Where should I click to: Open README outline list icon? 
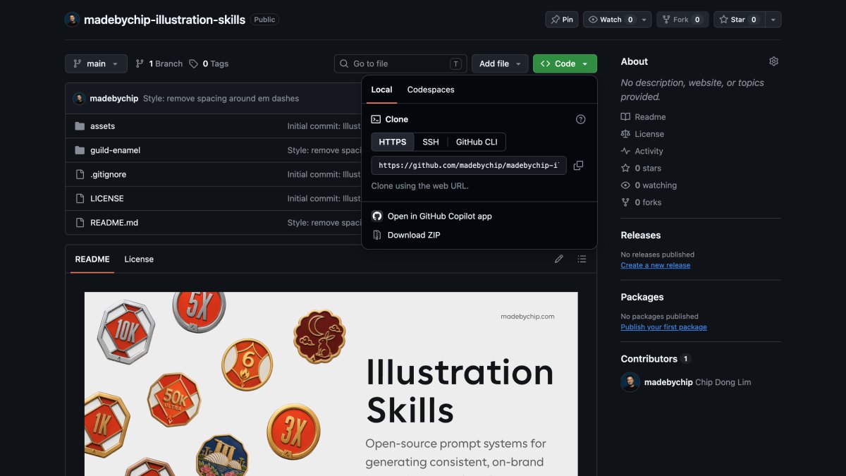tap(582, 259)
